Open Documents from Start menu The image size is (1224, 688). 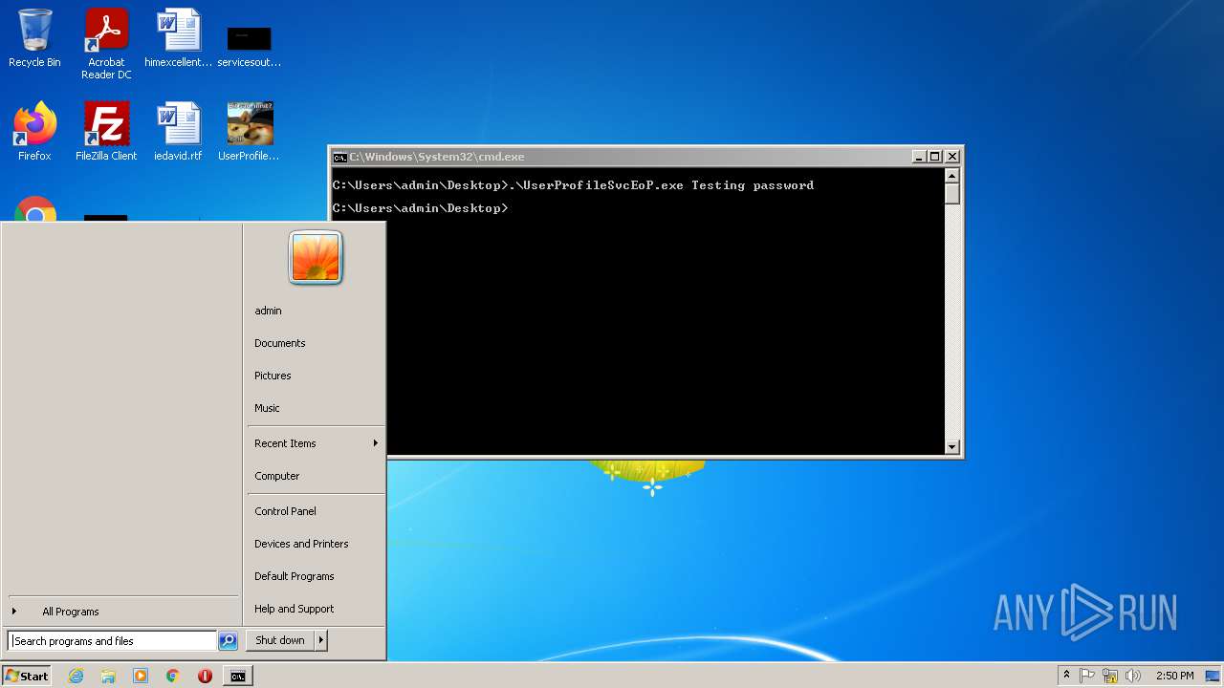(x=280, y=343)
